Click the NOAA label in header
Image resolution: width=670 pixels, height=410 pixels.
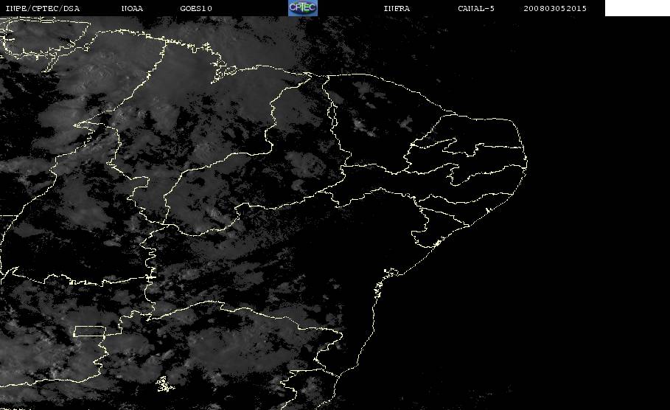point(132,8)
